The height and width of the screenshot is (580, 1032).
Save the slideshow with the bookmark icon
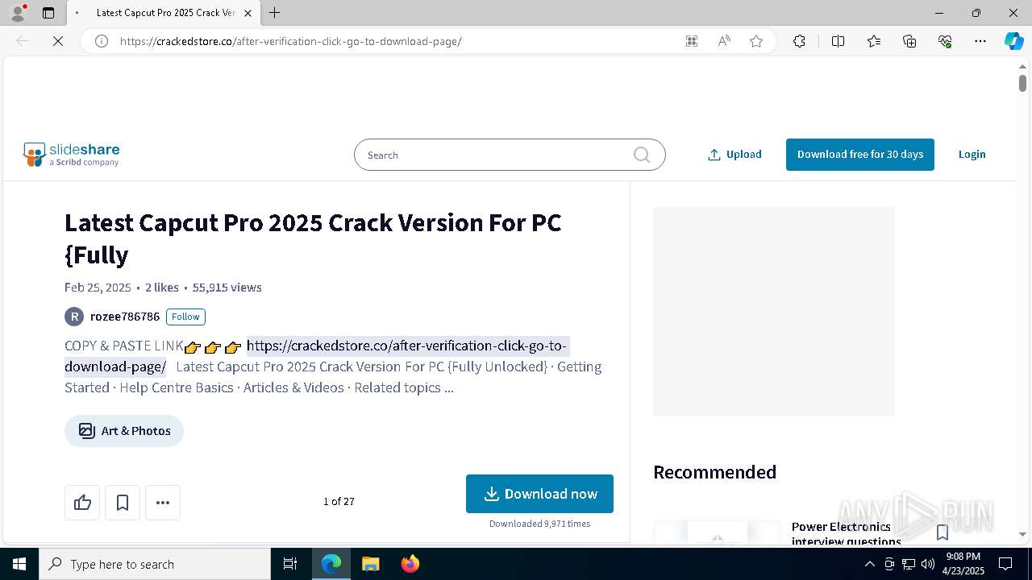pos(123,503)
